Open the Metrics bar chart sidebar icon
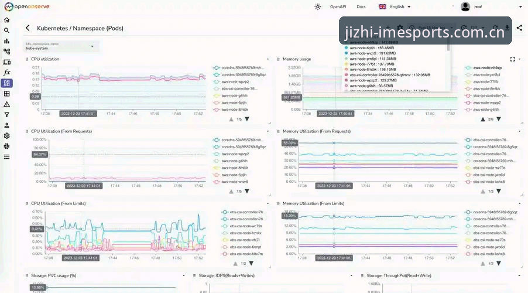The width and height of the screenshot is (528, 293). [x=7, y=41]
